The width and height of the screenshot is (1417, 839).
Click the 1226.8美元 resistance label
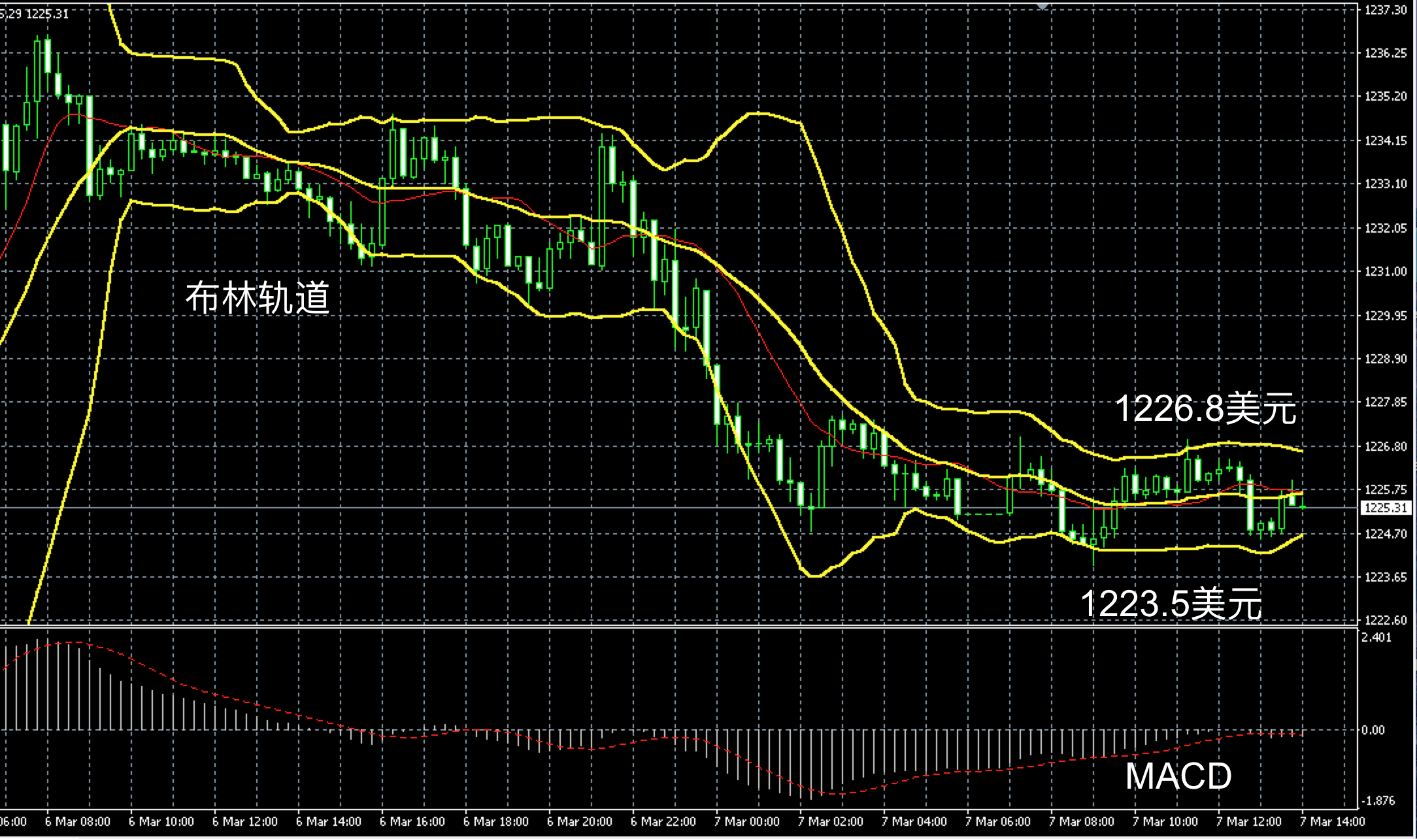pos(1205,409)
